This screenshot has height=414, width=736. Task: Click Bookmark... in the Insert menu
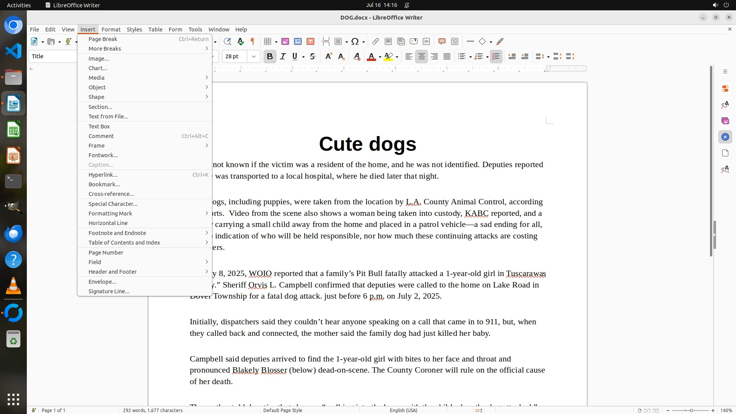click(104, 184)
